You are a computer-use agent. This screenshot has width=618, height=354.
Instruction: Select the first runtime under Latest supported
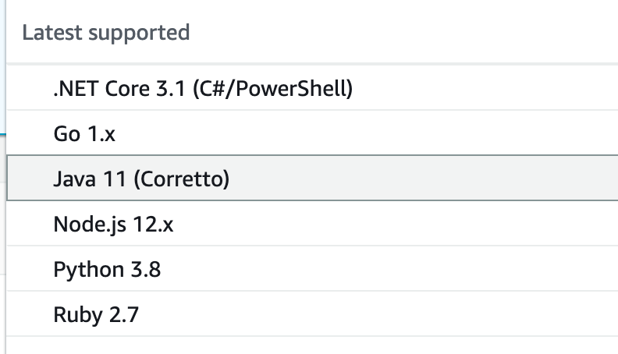click(203, 89)
